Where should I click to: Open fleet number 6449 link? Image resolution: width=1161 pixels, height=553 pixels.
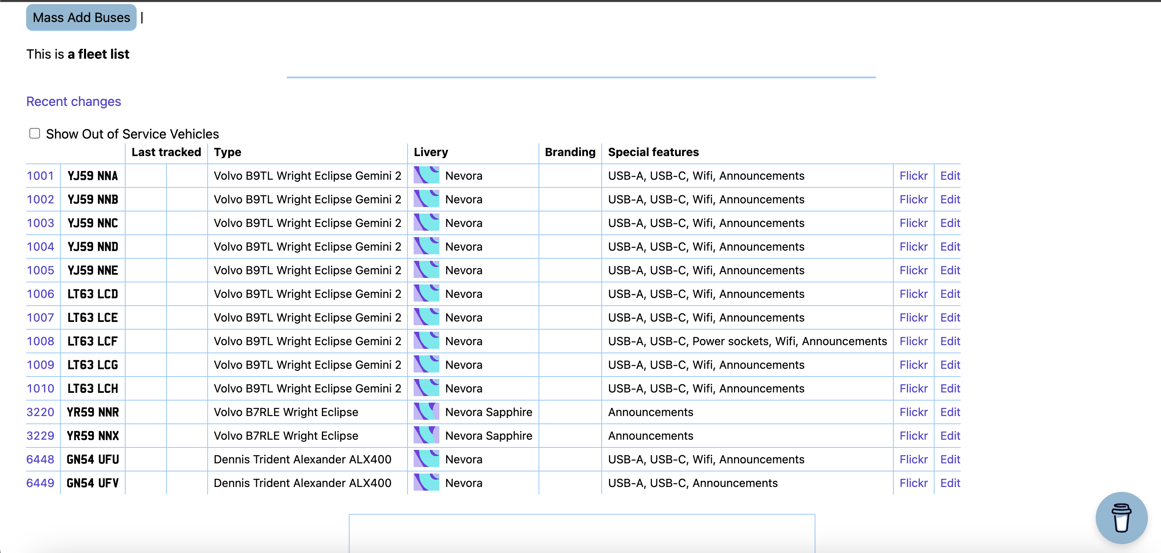pyautogui.click(x=40, y=483)
